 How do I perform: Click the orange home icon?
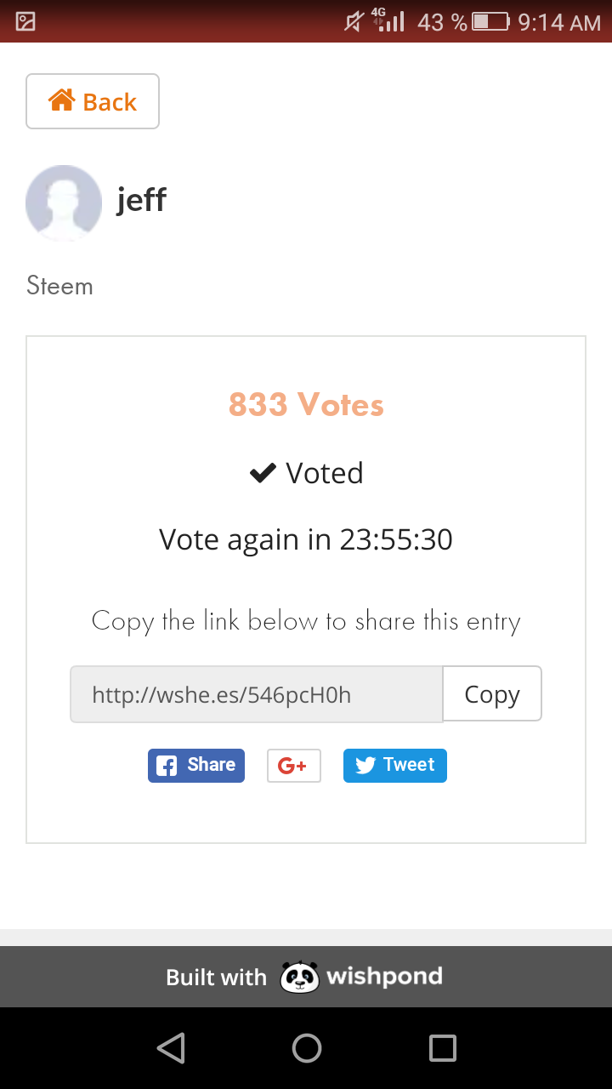pyautogui.click(x=62, y=100)
